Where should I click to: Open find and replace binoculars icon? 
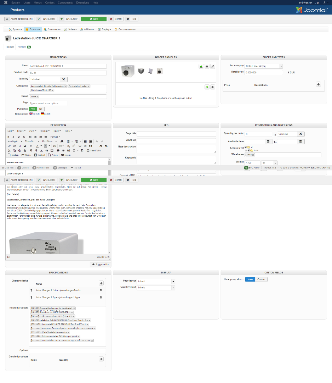pos(62,141)
